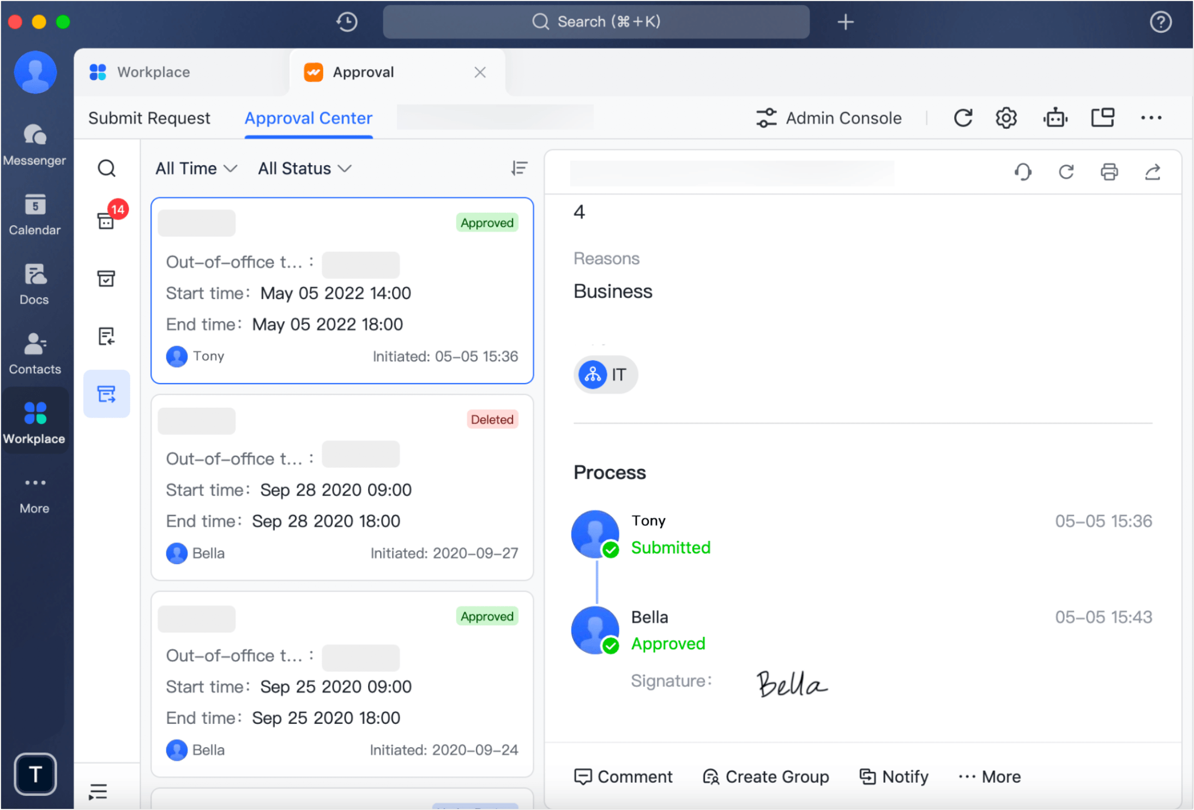Viewport: 1194px width, 810px height.
Task: Open Docs in the left sidebar
Action: [34, 284]
